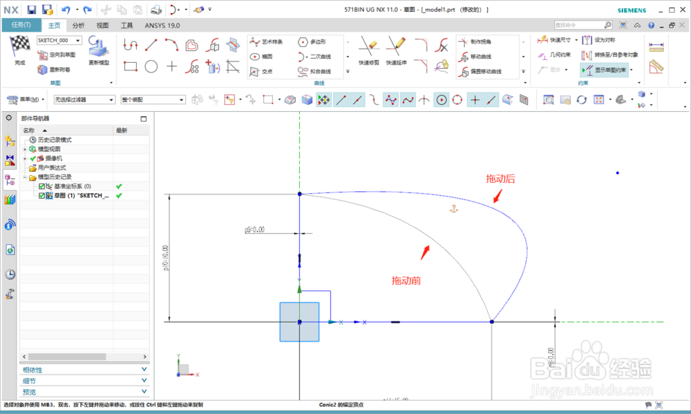Screen dimensions: 691x414
Task: Switch to the 工具 ribbon tab
Action: 127,26
